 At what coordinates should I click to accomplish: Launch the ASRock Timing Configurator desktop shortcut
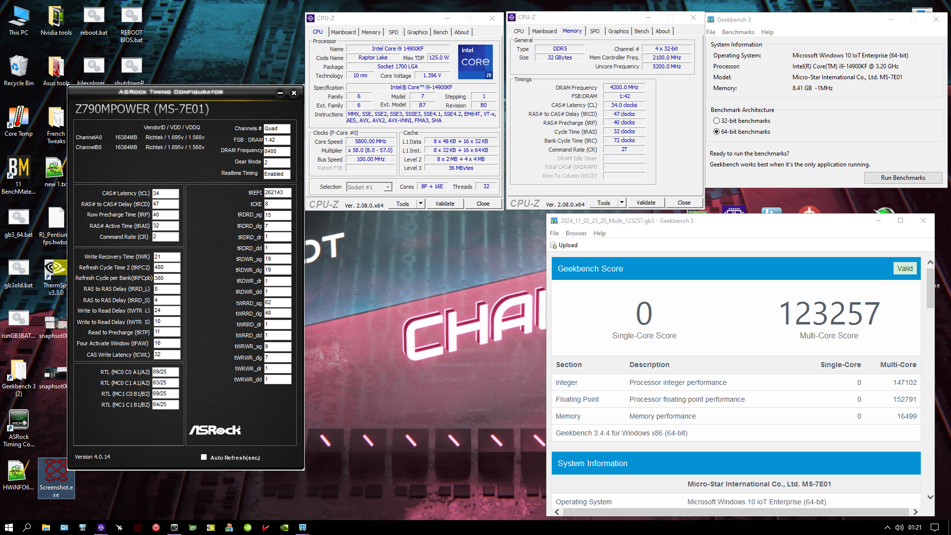coord(18,428)
